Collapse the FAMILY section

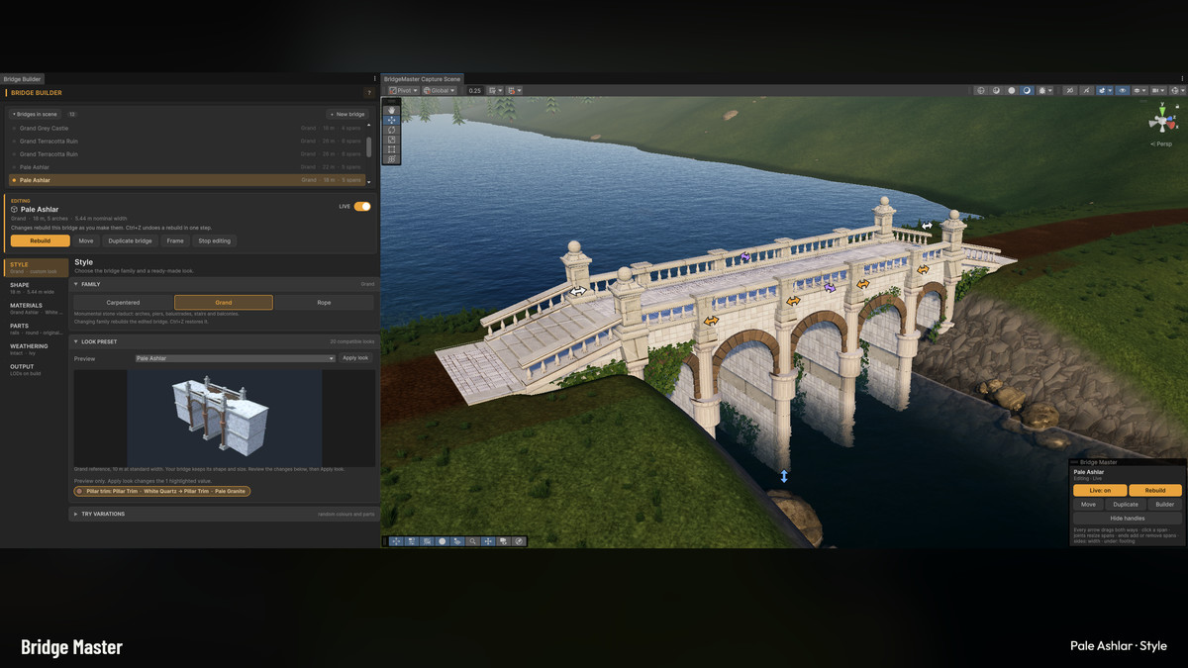tap(224, 284)
